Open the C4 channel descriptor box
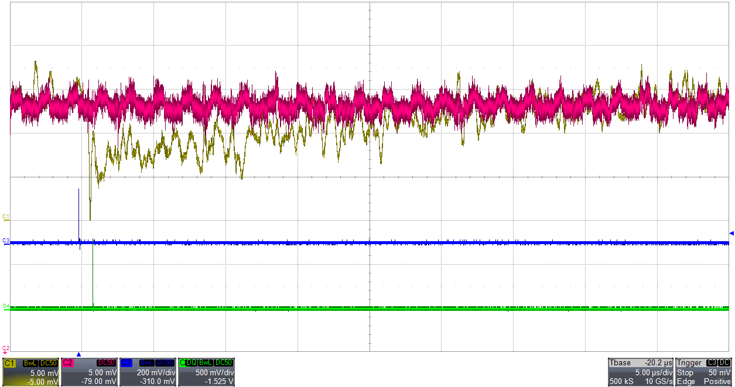 click(206, 372)
